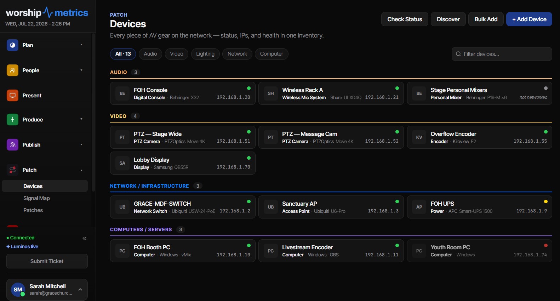This screenshot has height=301, width=560.
Task: Click the search icon in filter box
Action: pos(458,54)
